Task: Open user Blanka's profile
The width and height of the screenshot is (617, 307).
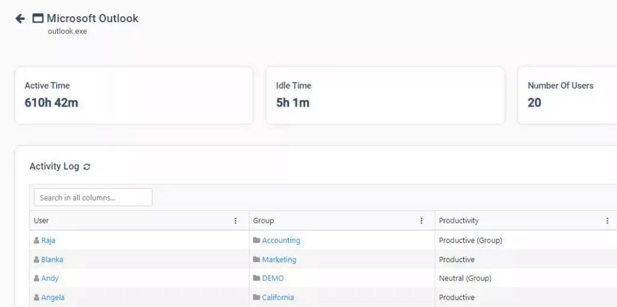Action: tap(52, 260)
